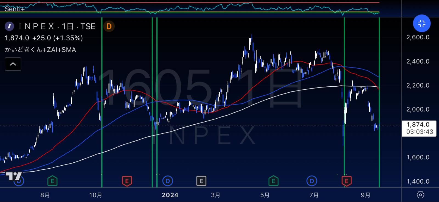The width and height of the screenshot is (439, 202).
Task: Tap the 9月 time axis label
Action: pos(365,195)
